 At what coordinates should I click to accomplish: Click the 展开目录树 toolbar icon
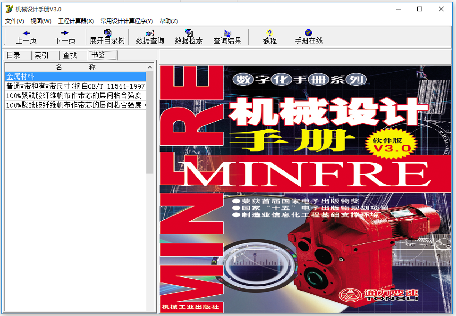point(107,37)
